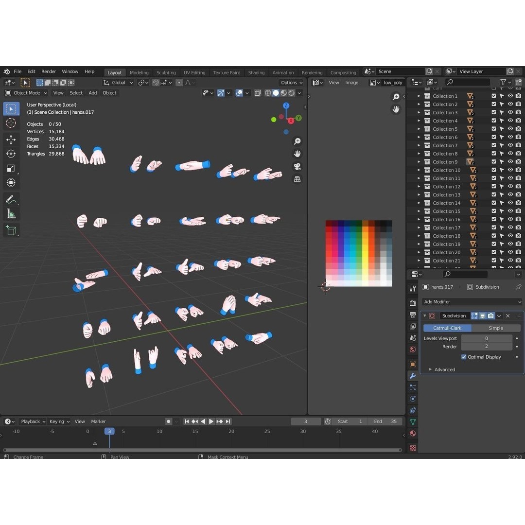525x525 pixels.
Task: Select the Move tool in the viewport toolbar
Action: point(11,140)
